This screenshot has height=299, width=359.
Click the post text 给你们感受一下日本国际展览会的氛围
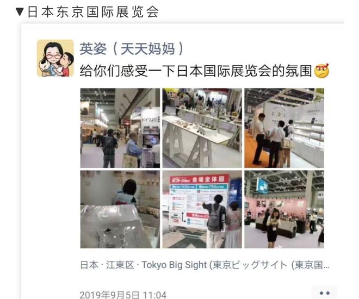coord(196,71)
